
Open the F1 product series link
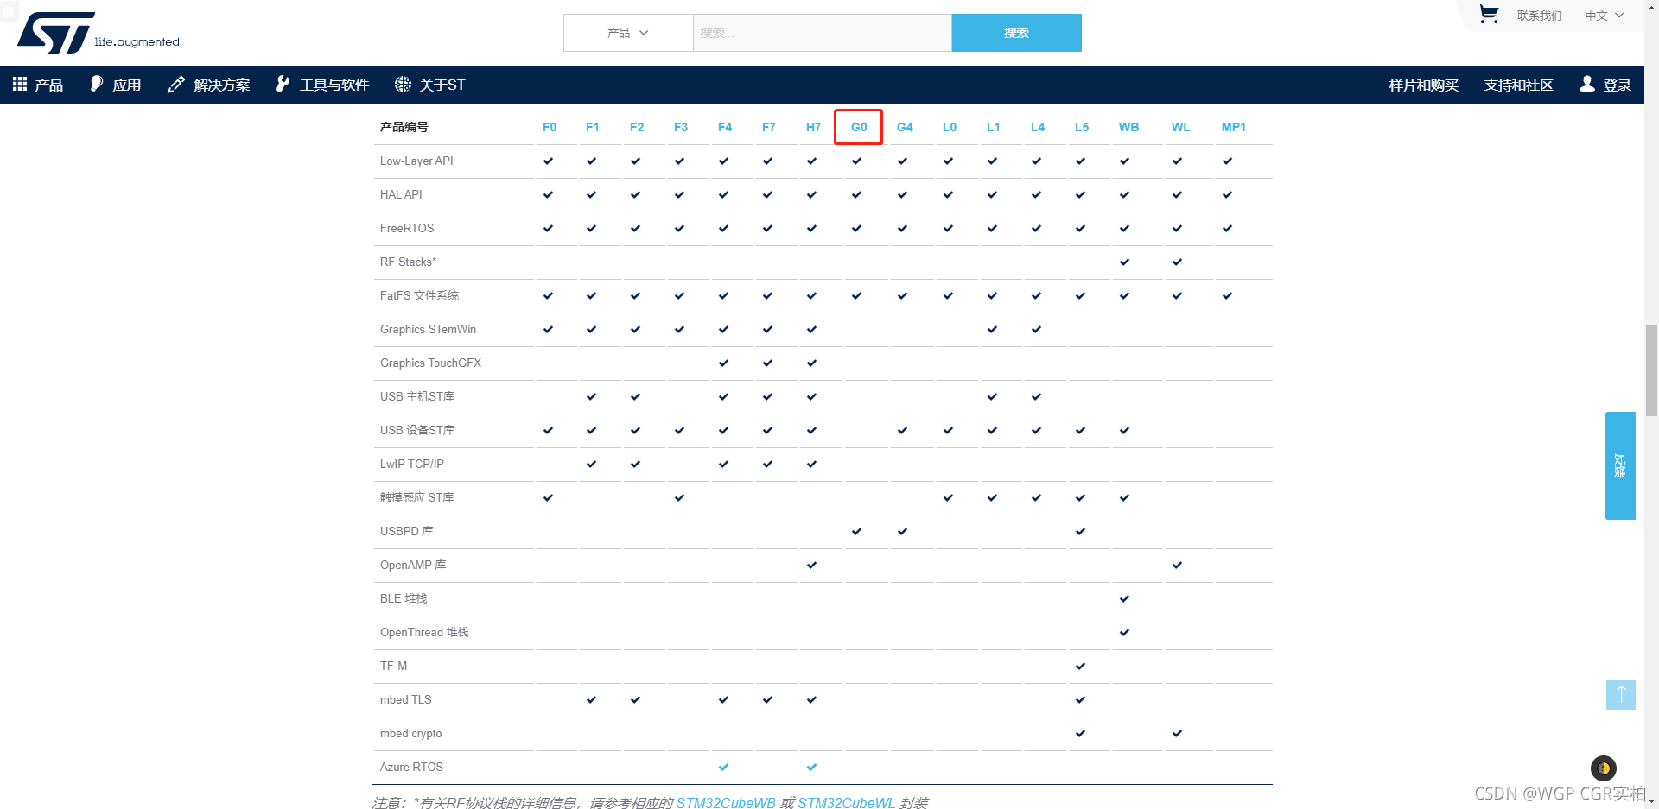click(x=593, y=127)
